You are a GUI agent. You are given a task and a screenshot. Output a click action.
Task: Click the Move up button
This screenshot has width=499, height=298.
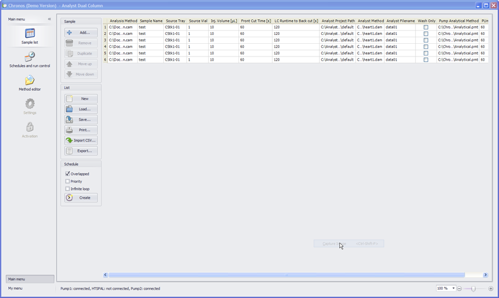(81, 64)
